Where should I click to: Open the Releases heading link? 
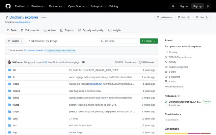click(170, 96)
